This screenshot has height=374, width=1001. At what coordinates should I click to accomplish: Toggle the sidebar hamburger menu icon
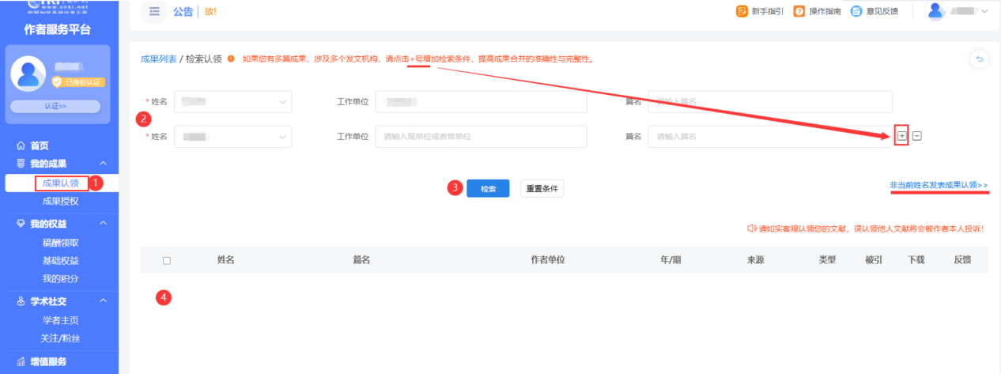tap(154, 11)
